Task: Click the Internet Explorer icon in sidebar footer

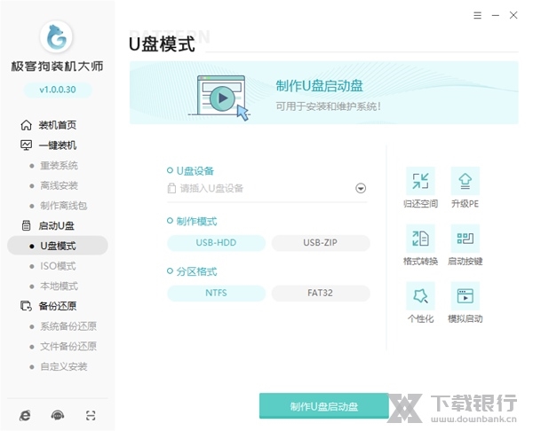Action: coord(25,415)
